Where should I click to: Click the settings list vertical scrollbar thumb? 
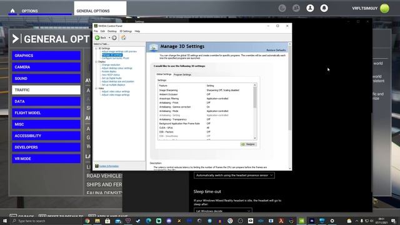click(255, 97)
